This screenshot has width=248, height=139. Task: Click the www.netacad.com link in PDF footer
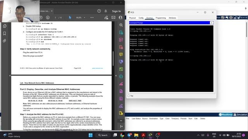(x=97, y=68)
